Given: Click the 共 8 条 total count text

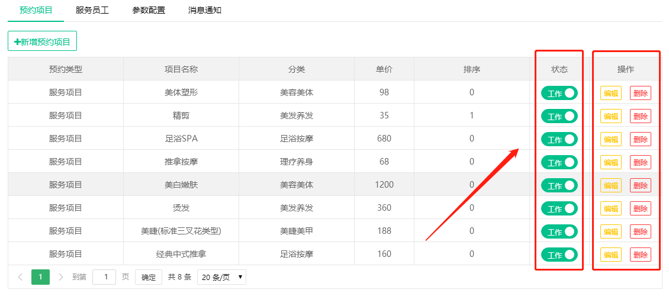Looking at the screenshot, I should [x=179, y=277].
